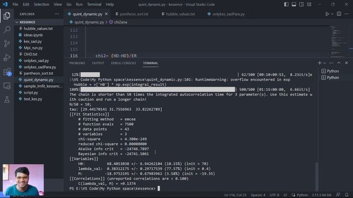Click the Spaces: 4 indentation status
Screen dimensions: 353x198
258,195
